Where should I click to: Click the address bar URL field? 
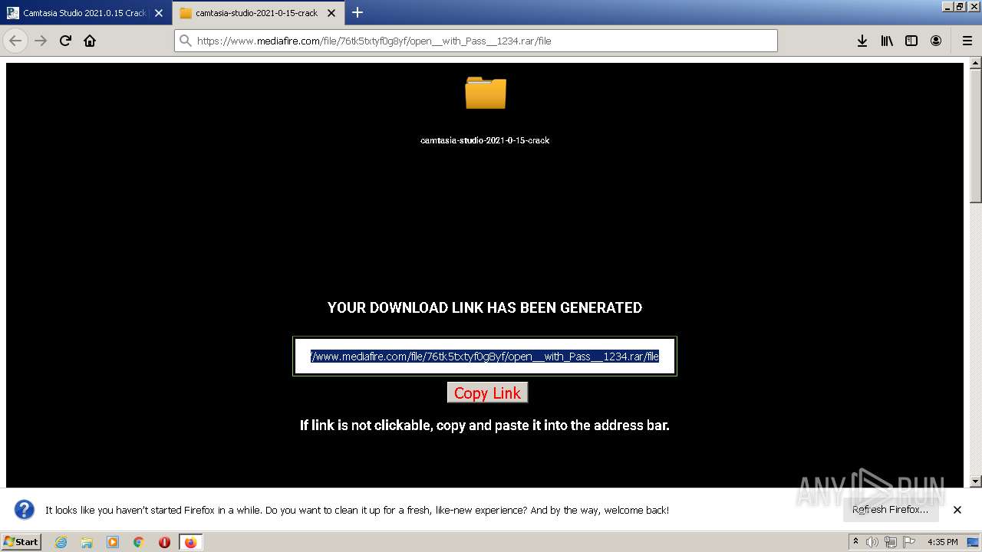coord(476,41)
